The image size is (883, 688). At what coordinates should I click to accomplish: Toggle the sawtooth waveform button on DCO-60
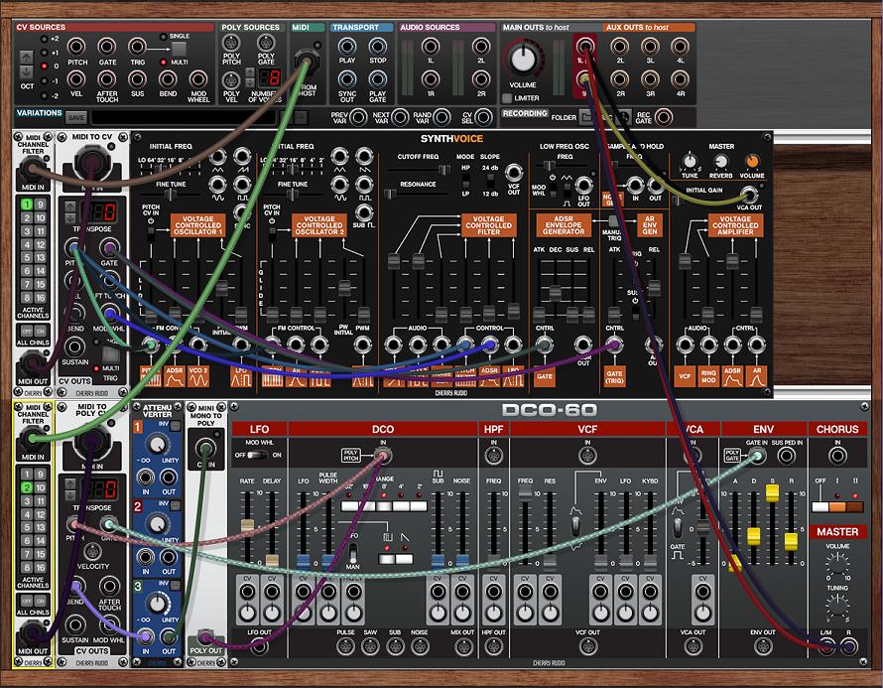(405, 559)
